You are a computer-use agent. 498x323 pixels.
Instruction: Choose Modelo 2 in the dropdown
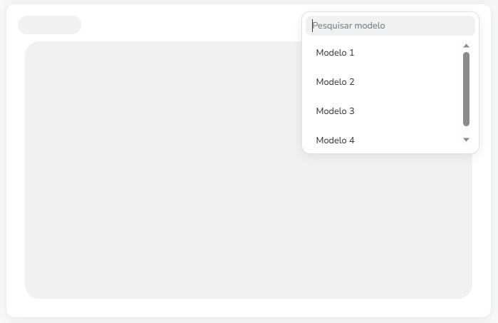coord(335,82)
